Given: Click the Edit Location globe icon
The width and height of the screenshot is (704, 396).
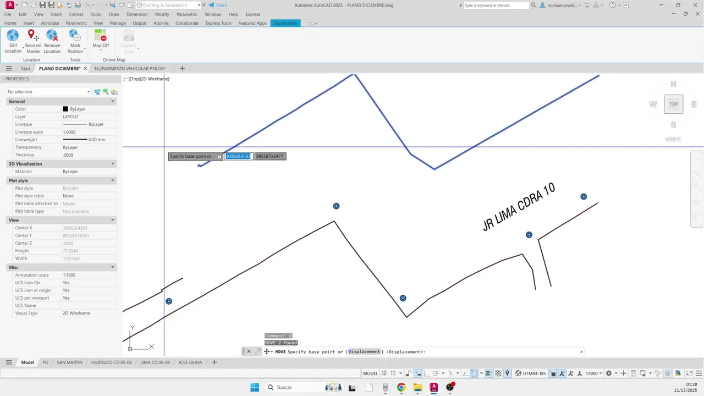Looking at the screenshot, I should 13,35.
